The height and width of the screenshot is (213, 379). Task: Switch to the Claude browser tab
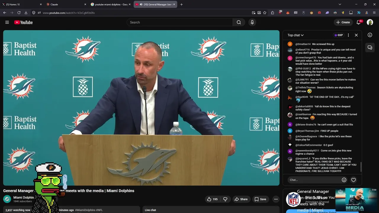click(x=66, y=4)
